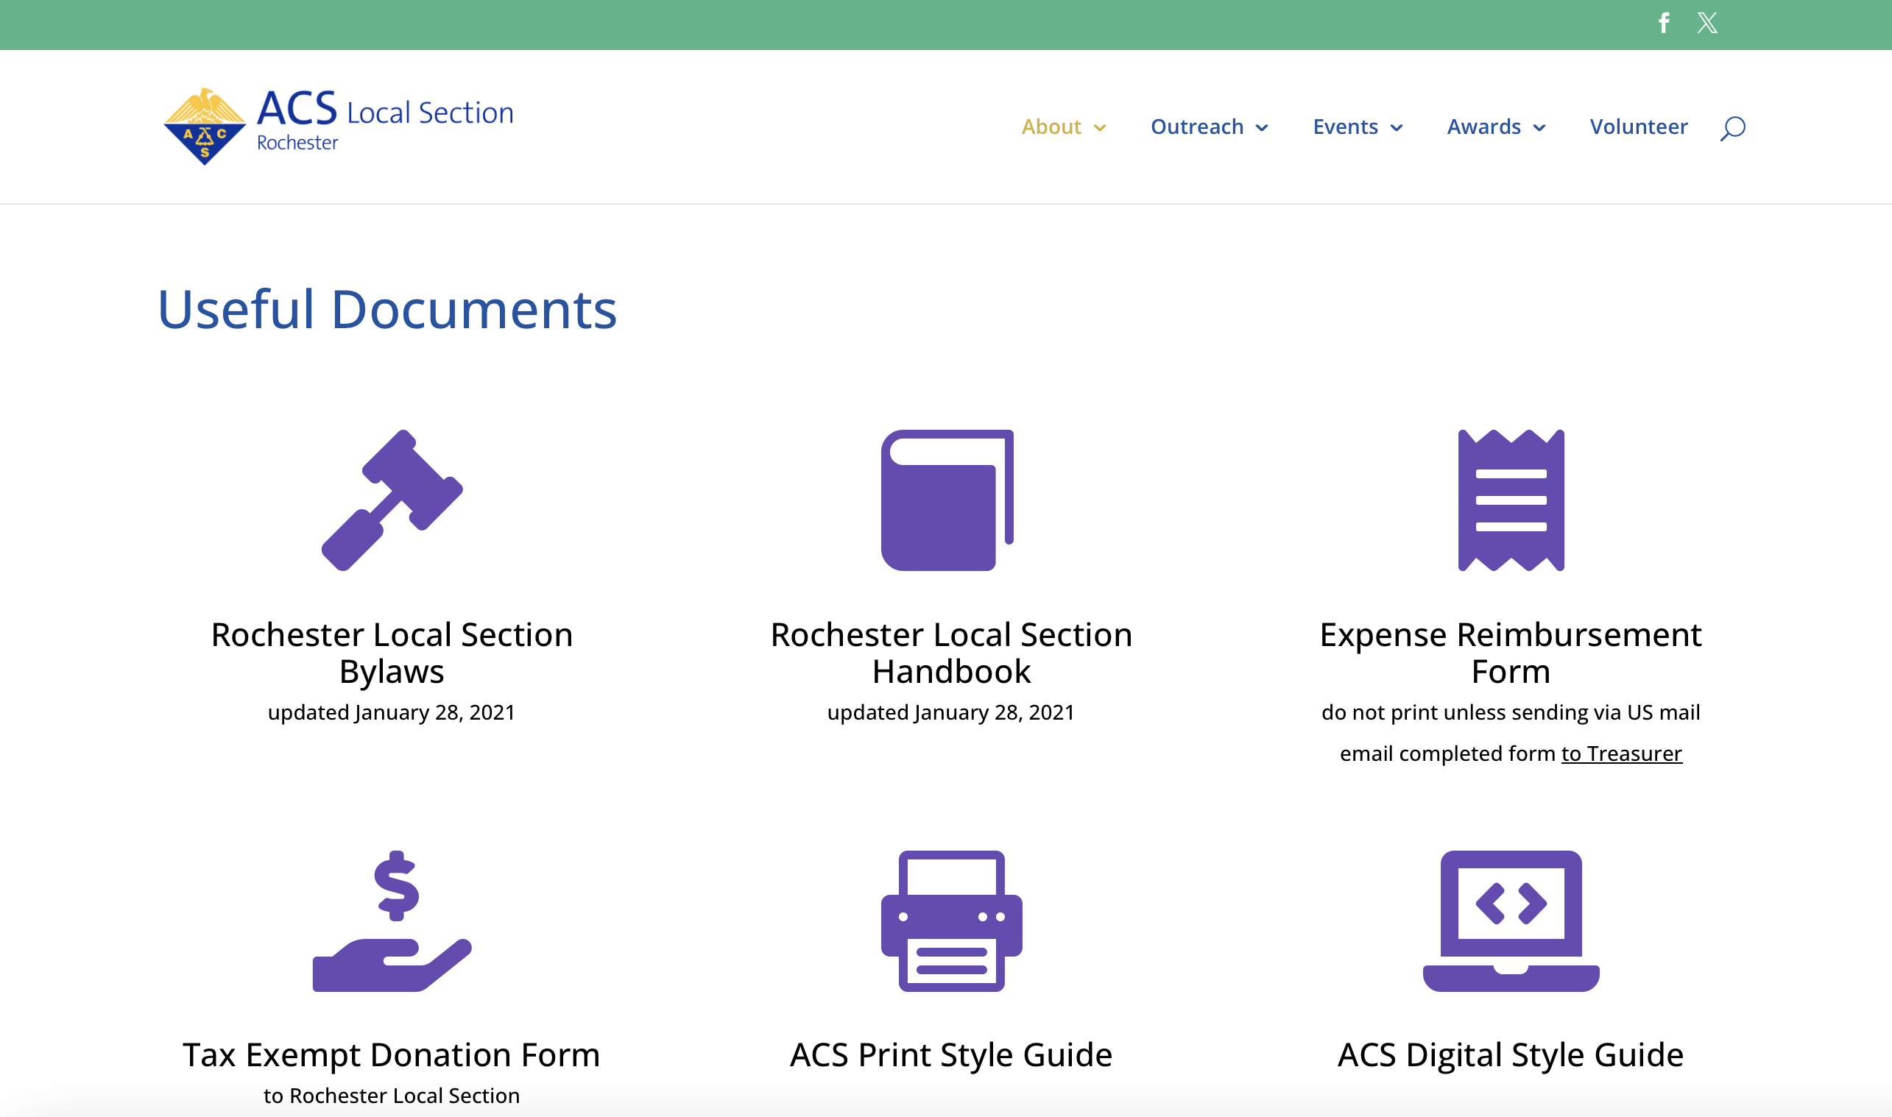This screenshot has height=1117, width=1892.
Task: Open Tax Exempt Donation Form title
Action: 392,1055
